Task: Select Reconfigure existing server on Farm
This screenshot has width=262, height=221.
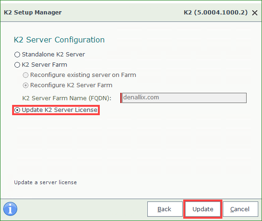Action: click(x=26, y=75)
